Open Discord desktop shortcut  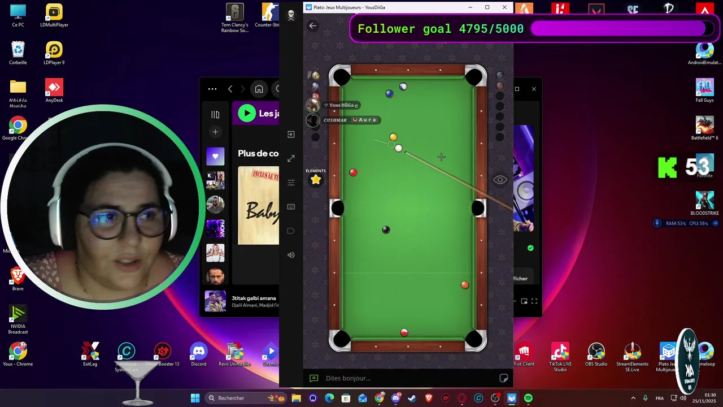pyautogui.click(x=199, y=355)
